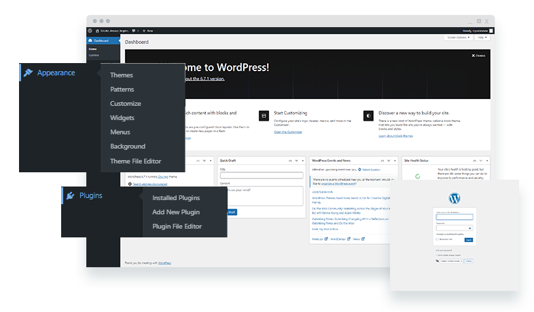
Task: Click the WordPress link in footer
Action: pyautogui.click(x=165, y=263)
